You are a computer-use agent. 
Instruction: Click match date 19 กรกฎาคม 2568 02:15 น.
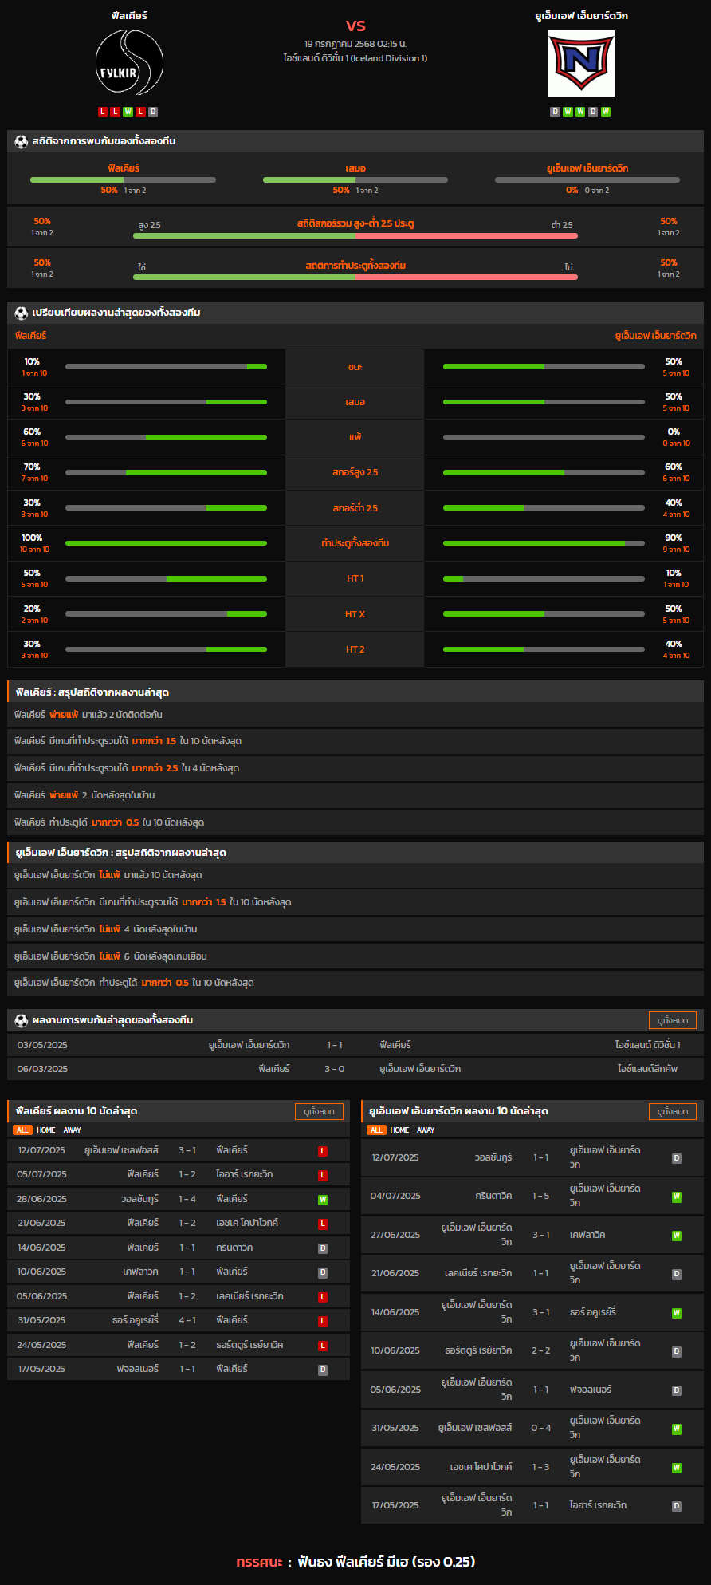click(355, 44)
